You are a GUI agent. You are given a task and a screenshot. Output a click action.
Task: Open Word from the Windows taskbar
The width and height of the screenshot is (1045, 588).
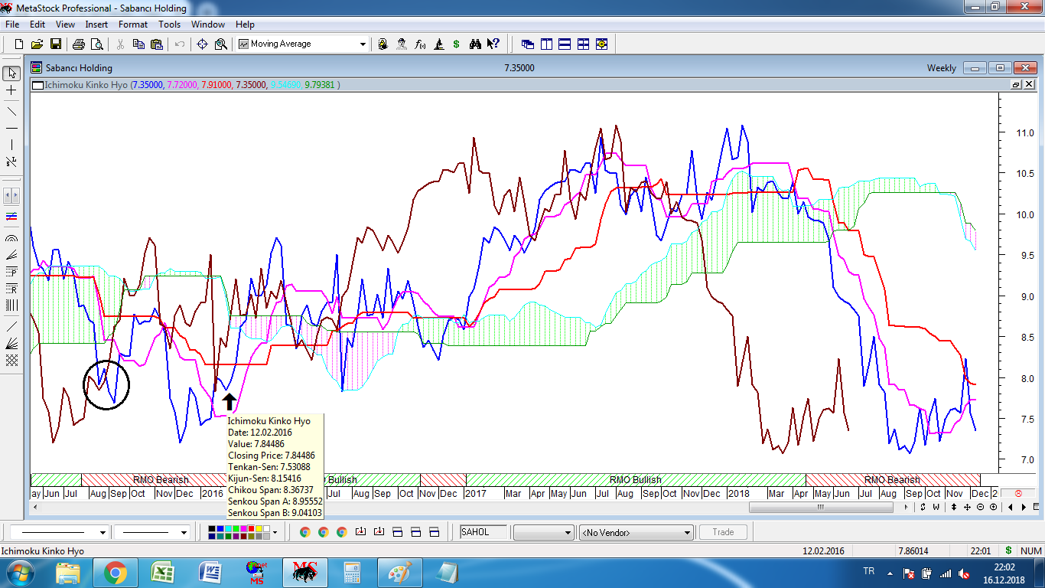(x=210, y=573)
